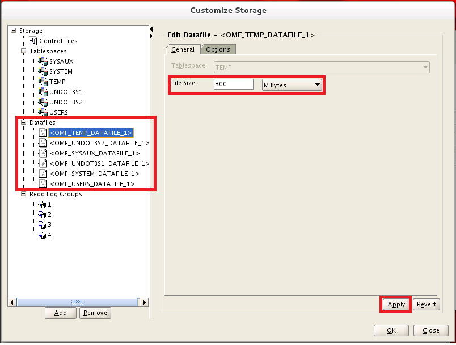456x345 pixels.
Task: Select highlighted <OMF_TEMP_DATAFILE_1> label
Action: (91, 133)
